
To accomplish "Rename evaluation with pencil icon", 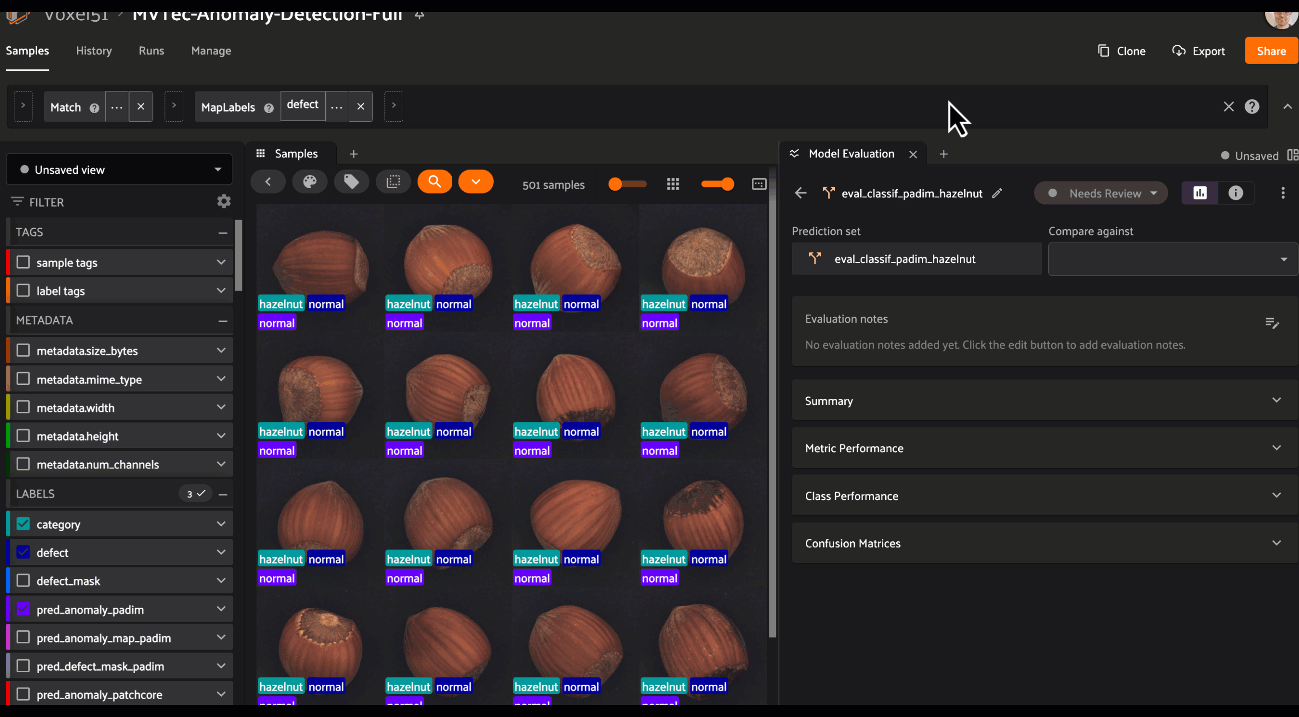I will point(997,193).
